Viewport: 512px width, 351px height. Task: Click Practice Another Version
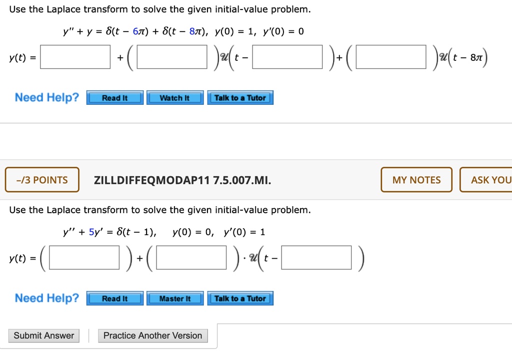[153, 336]
